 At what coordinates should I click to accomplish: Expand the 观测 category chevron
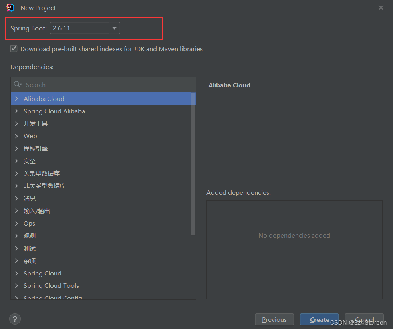16,236
